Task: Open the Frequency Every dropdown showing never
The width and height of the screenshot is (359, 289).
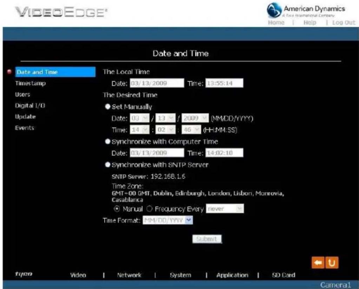Action: point(225,209)
